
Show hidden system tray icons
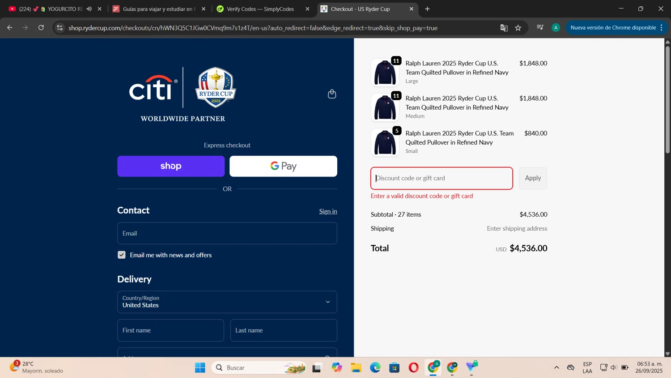pos(556,368)
